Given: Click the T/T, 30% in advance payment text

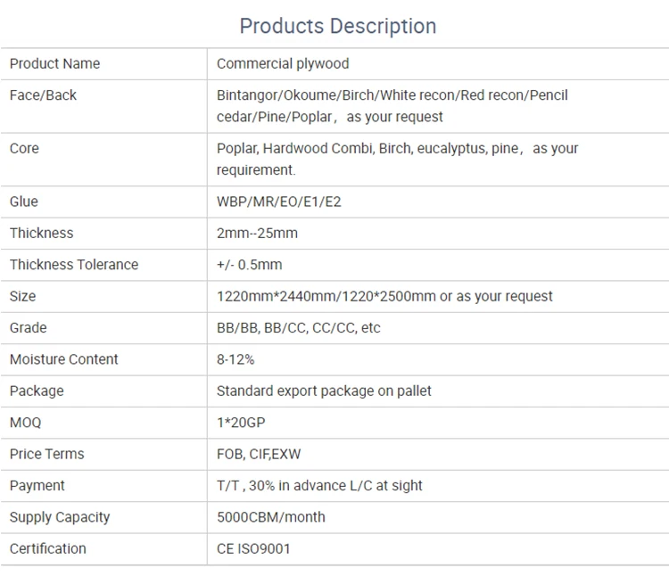Looking at the screenshot, I should pyautogui.click(x=319, y=485).
